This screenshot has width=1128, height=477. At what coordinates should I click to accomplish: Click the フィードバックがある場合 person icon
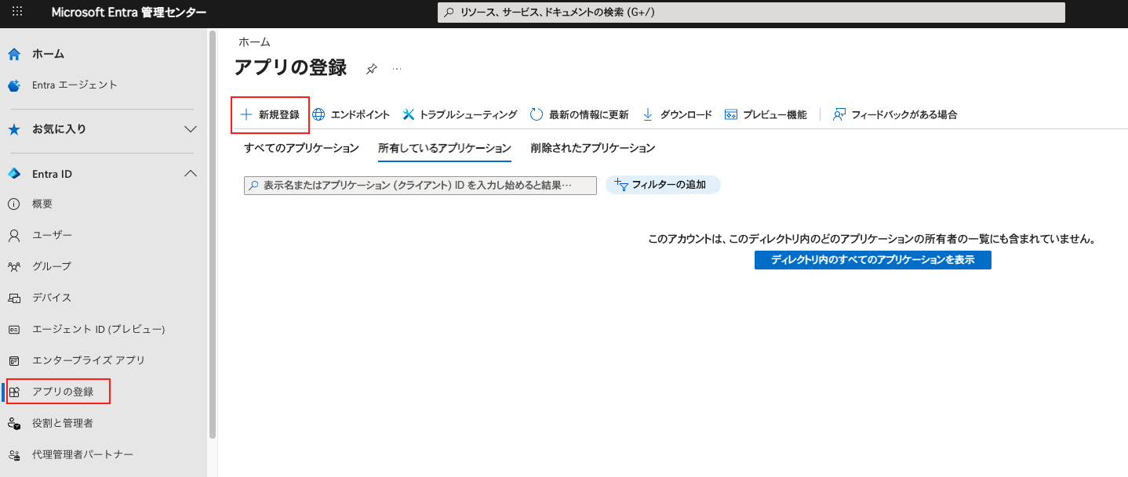839,114
